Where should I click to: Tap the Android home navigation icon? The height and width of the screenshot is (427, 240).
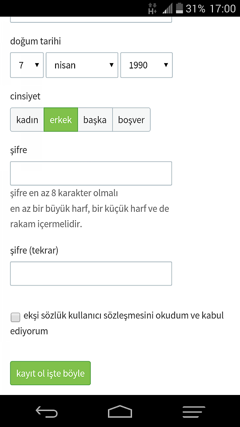point(120,411)
